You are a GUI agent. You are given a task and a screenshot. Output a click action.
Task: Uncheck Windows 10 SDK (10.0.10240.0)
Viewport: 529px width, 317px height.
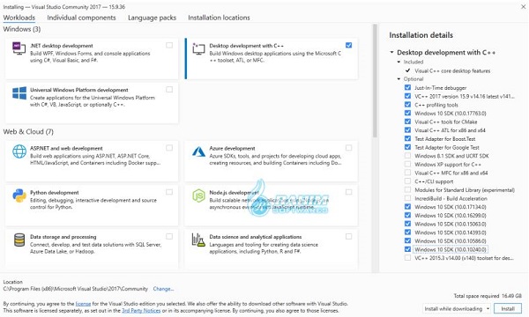pyautogui.click(x=407, y=249)
